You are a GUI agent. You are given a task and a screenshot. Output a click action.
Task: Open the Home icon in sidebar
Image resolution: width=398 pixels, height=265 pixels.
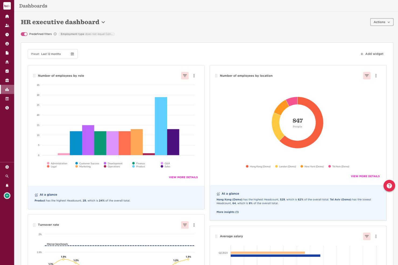tap(7, 16)
